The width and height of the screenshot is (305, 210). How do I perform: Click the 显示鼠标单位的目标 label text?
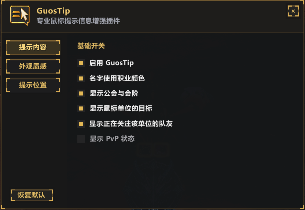coord(121,109)
